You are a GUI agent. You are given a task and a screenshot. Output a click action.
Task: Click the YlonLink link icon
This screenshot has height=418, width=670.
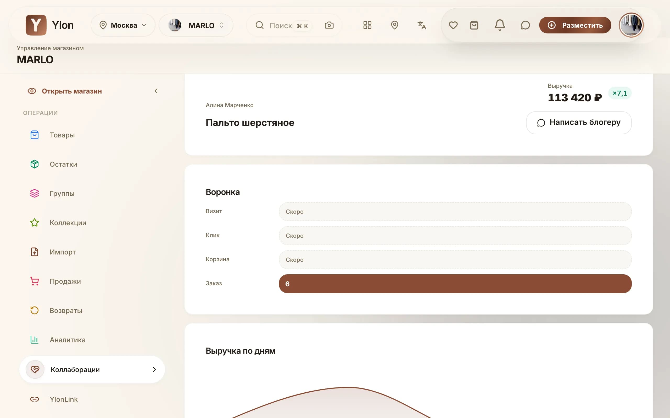pyautogui.click(x=34, y=399)
